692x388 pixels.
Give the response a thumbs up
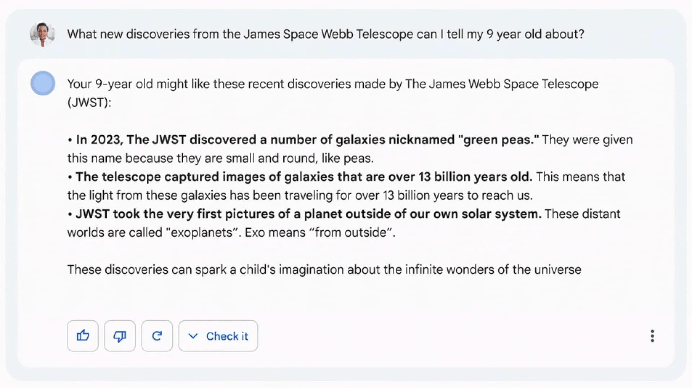(x=83, y=336)
